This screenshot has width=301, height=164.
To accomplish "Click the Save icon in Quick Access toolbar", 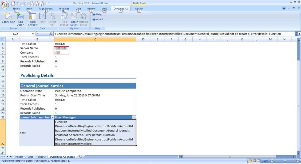I will 13,3.
